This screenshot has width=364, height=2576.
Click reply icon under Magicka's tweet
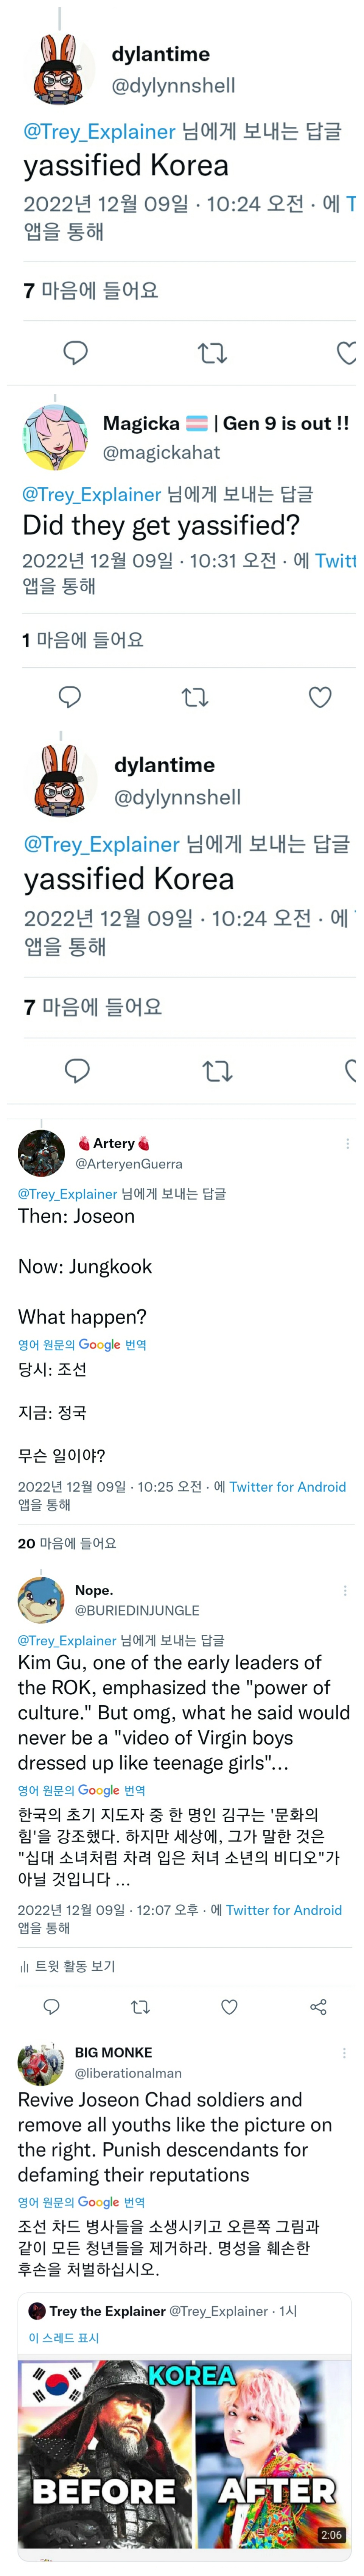(x=70, y=696)
